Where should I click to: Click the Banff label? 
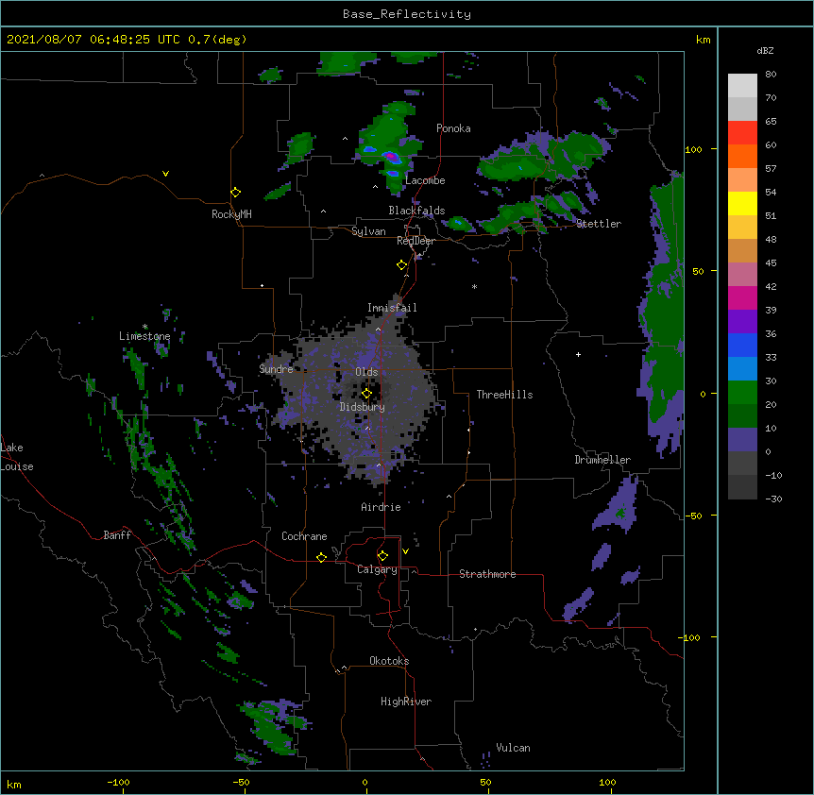click(x=117, y=535)
